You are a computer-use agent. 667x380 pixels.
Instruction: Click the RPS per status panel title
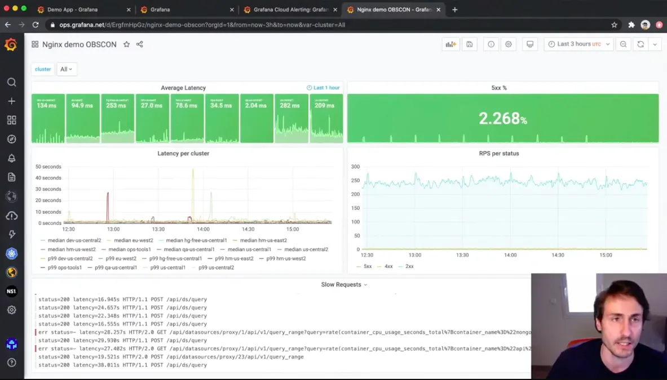coord(499,153)
